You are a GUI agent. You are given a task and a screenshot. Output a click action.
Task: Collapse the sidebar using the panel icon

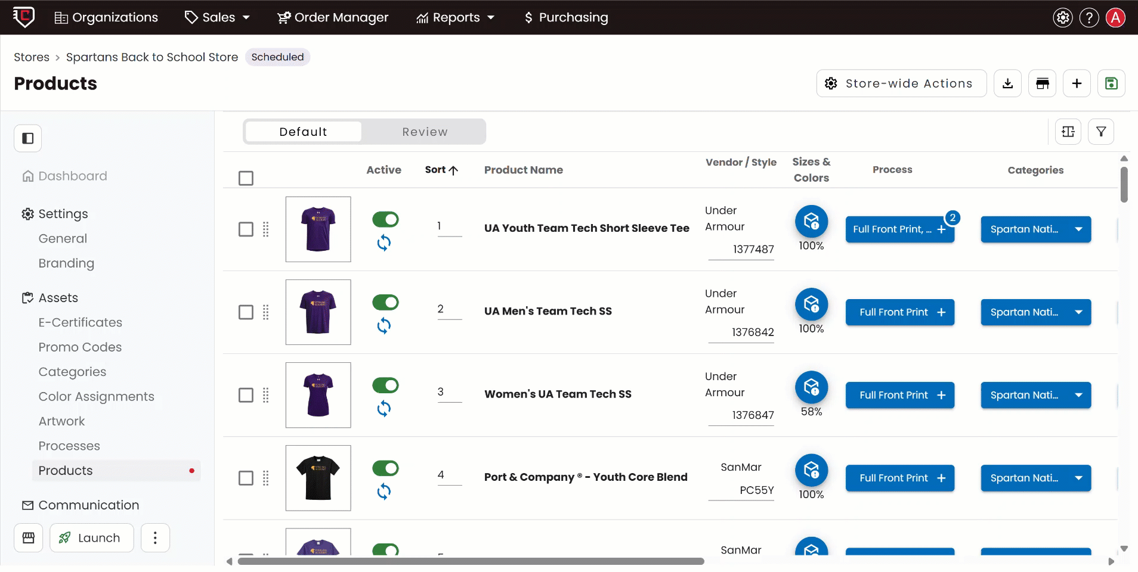click(x=28, y=138)
